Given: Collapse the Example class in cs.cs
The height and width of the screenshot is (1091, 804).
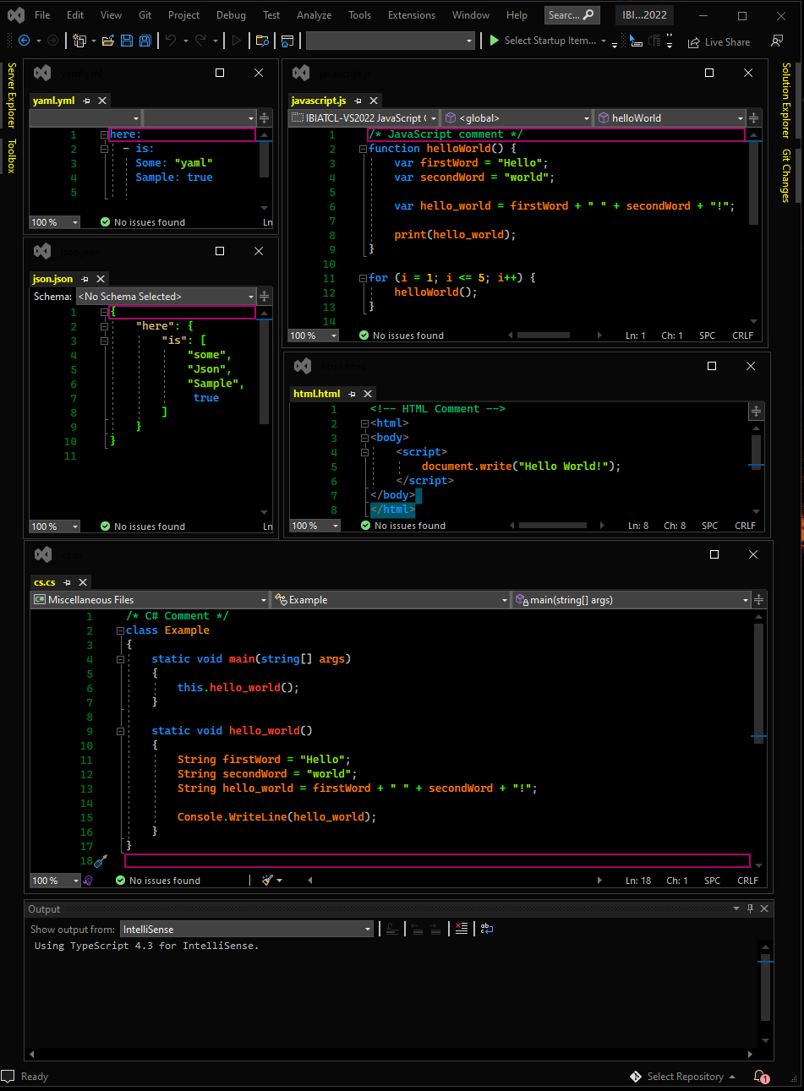Looking at the screenshot, I should (x=119, y=630).
